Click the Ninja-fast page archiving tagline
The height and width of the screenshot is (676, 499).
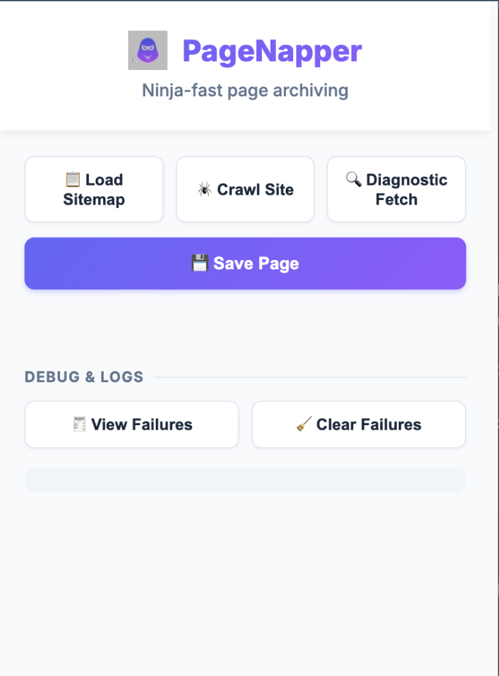pyautogui.click(x=244, y=90)
